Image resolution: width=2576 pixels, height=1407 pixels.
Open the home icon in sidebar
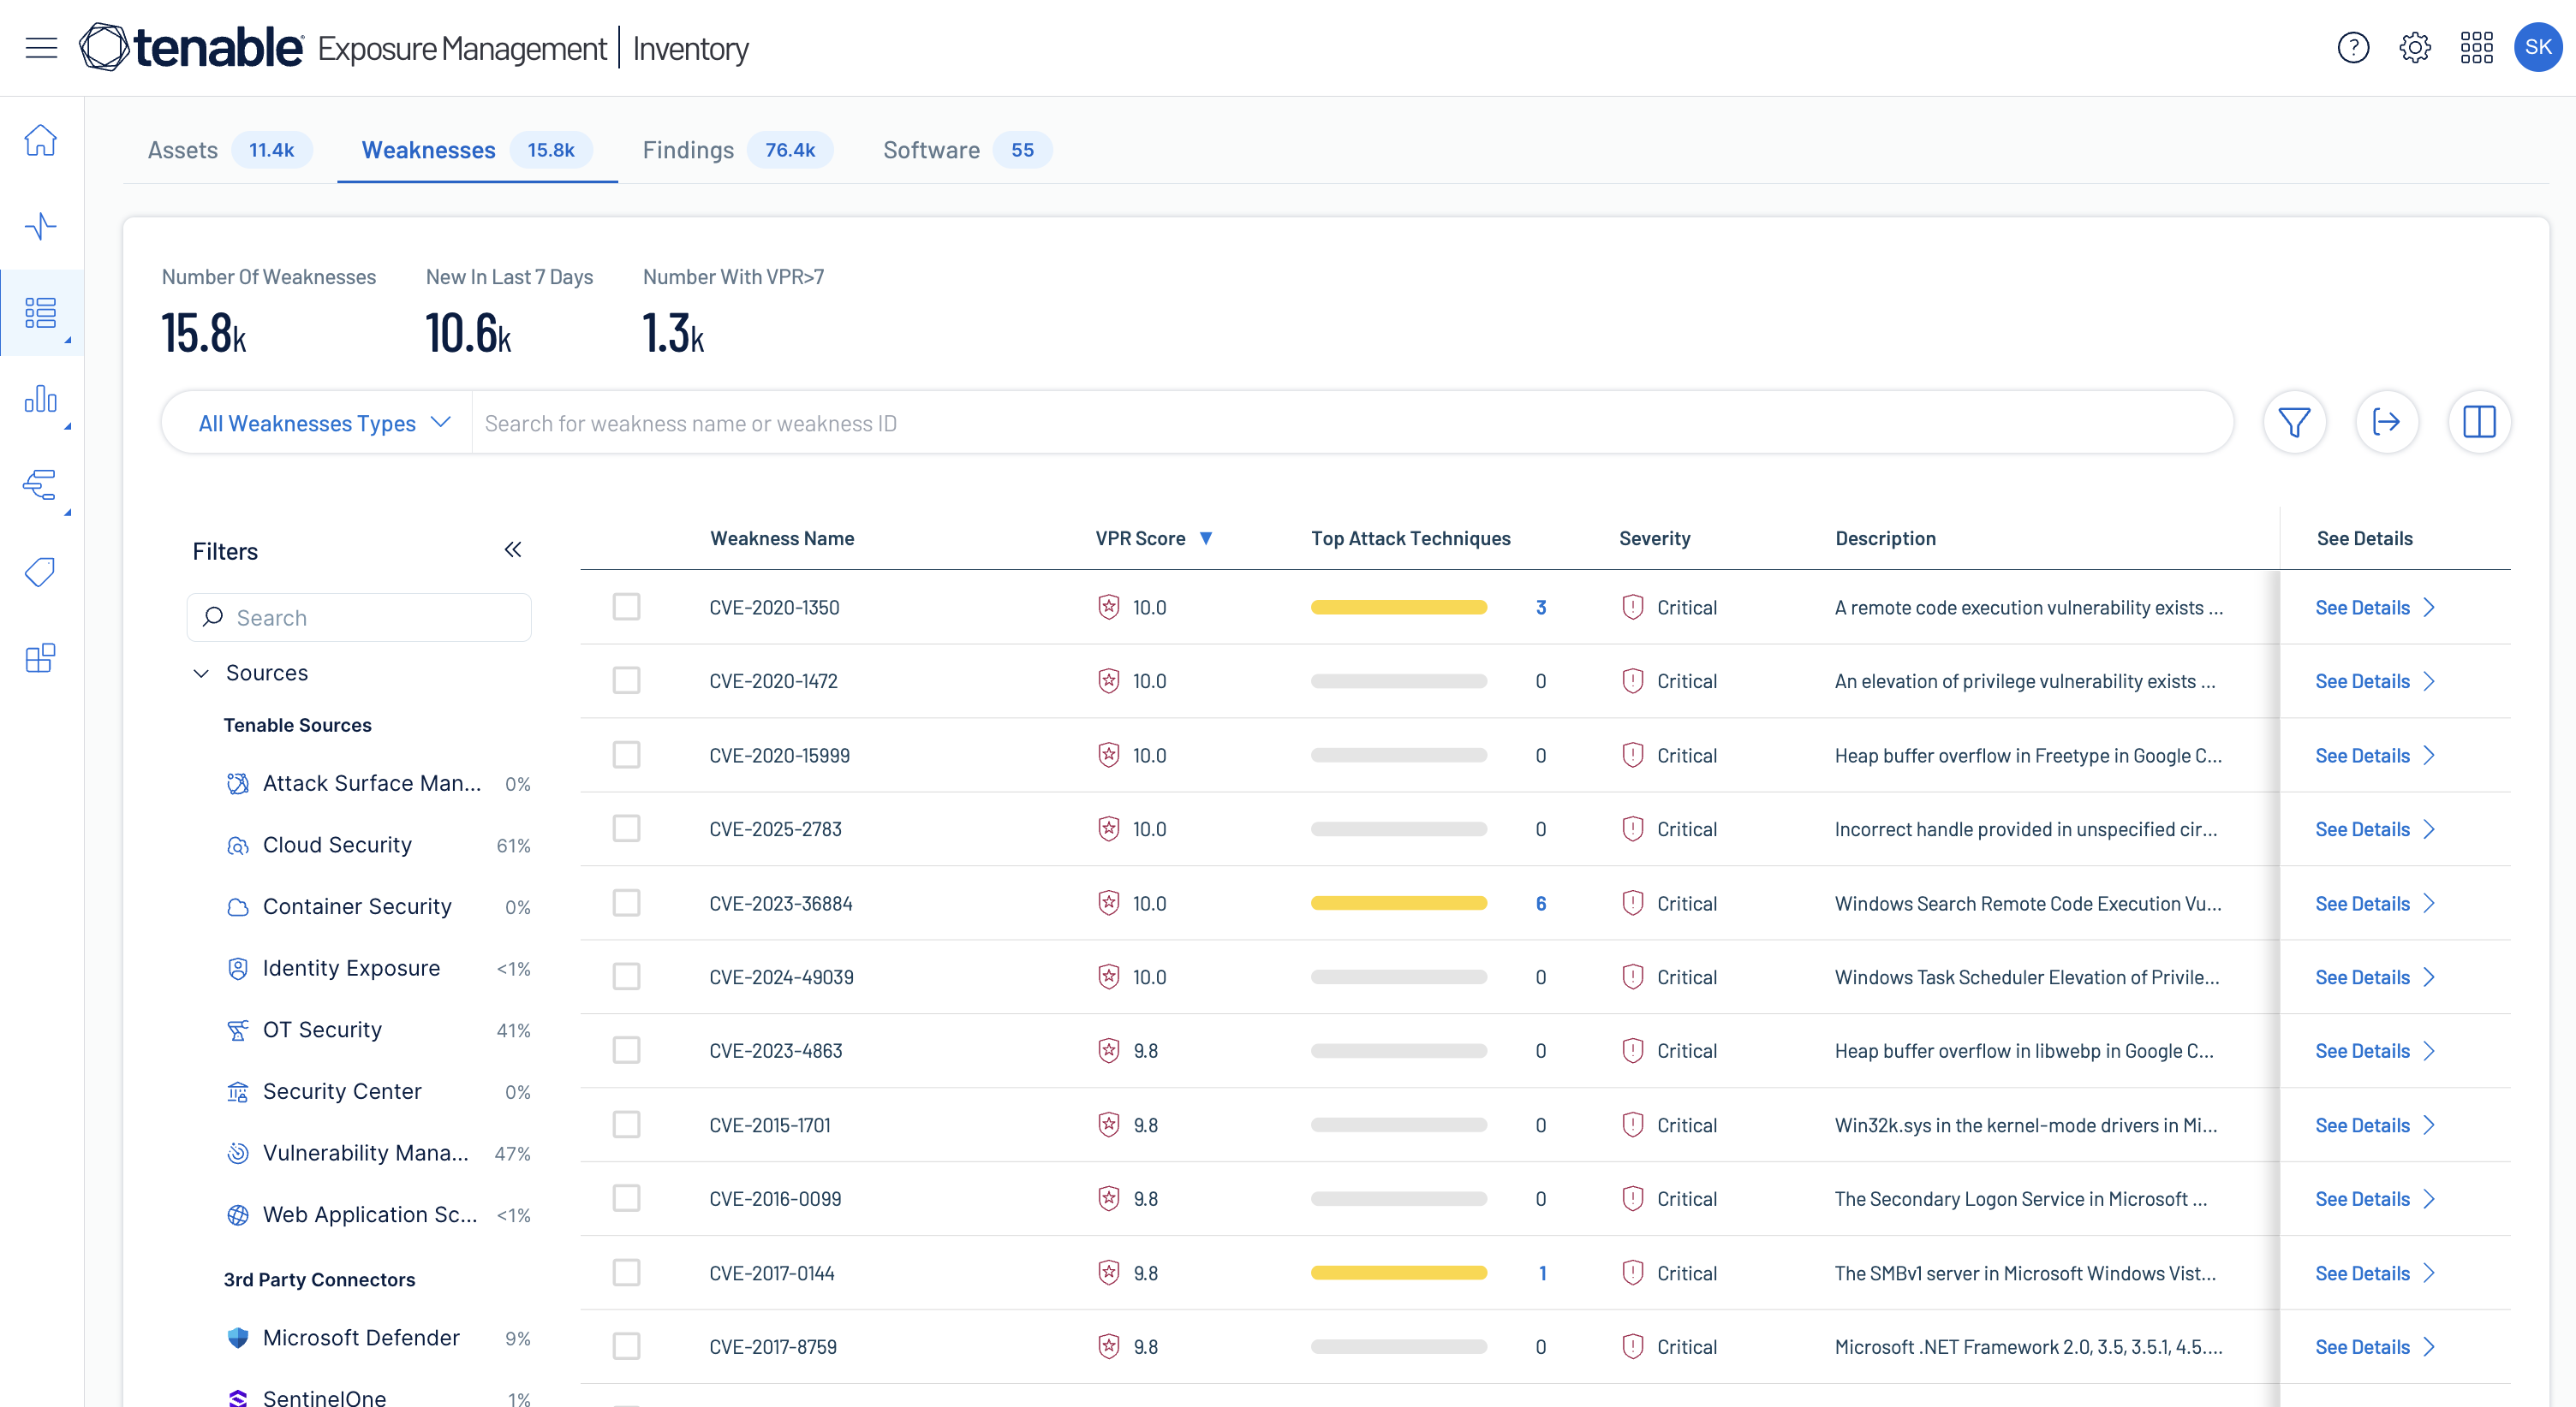(41, 140)
